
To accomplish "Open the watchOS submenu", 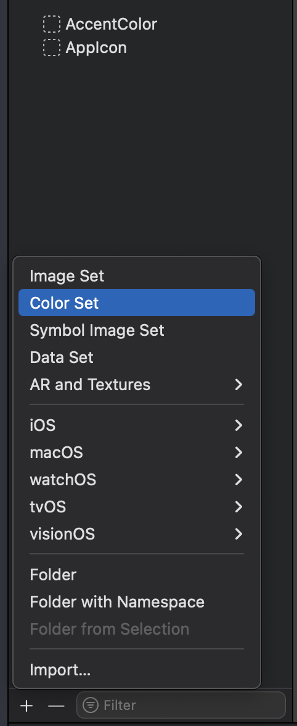I will click(137, 479).
